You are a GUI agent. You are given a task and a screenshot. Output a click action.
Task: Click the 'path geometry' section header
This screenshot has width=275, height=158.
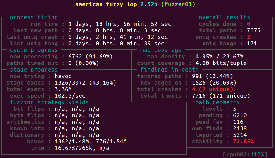click(x=218, y=102)
